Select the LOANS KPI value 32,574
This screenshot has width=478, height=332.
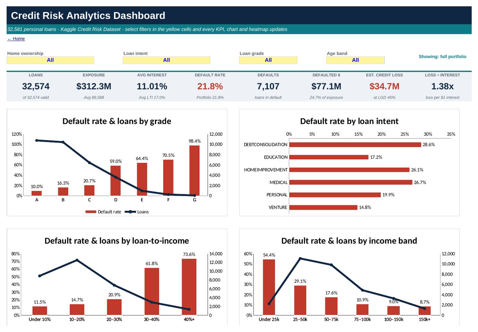36,86
